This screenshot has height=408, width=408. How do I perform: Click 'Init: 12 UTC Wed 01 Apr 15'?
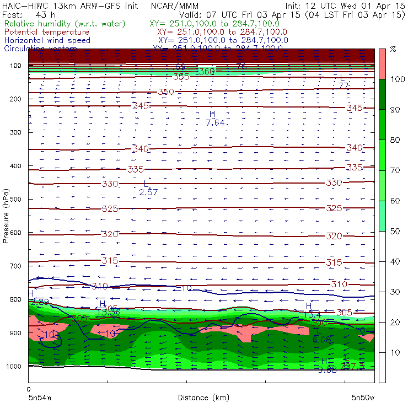(x=345, y=6)
